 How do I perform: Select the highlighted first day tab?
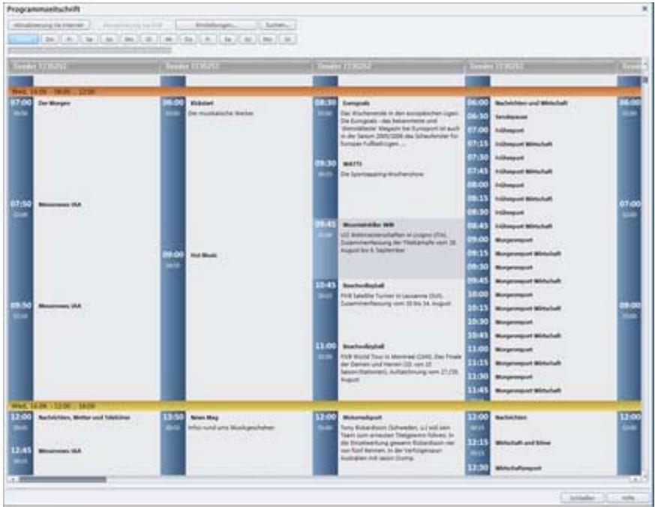[x=23, y=37]
